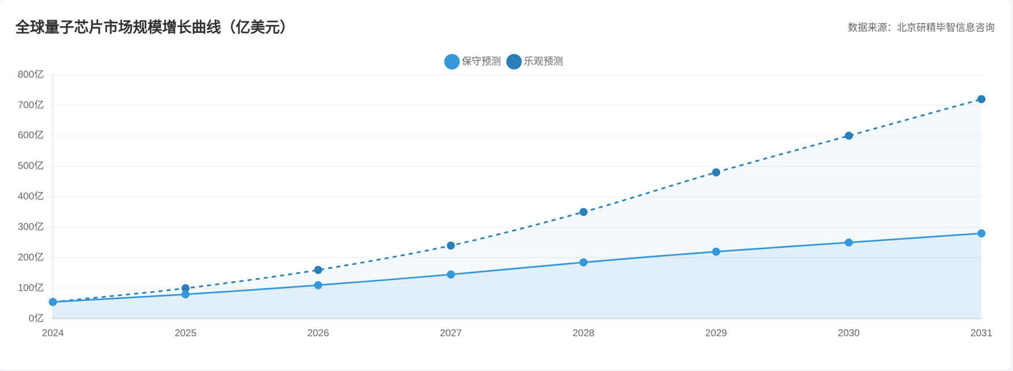Select the 2030 point on the dashed 乐观预测 line
Image resolution: width=1013 pixels, height=371 pixels.
click(x=848, y=136)
